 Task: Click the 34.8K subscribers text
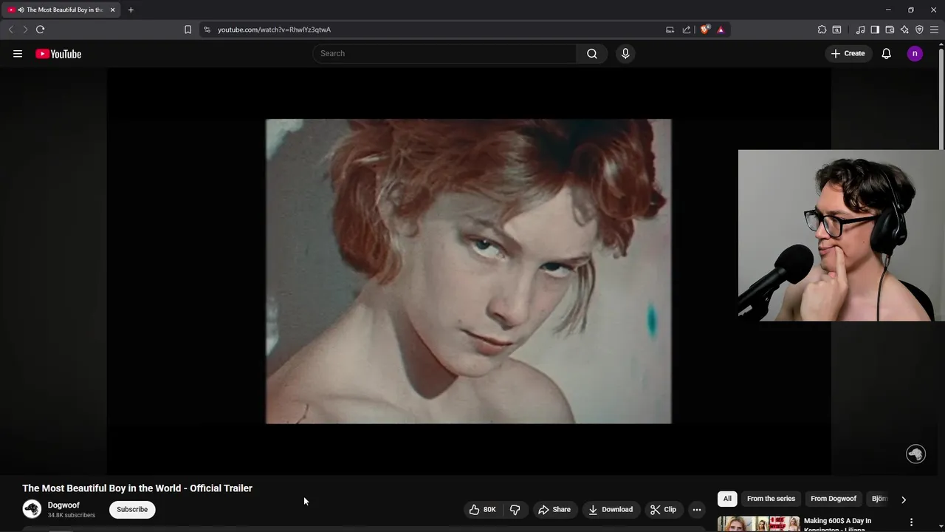(72, 515)
